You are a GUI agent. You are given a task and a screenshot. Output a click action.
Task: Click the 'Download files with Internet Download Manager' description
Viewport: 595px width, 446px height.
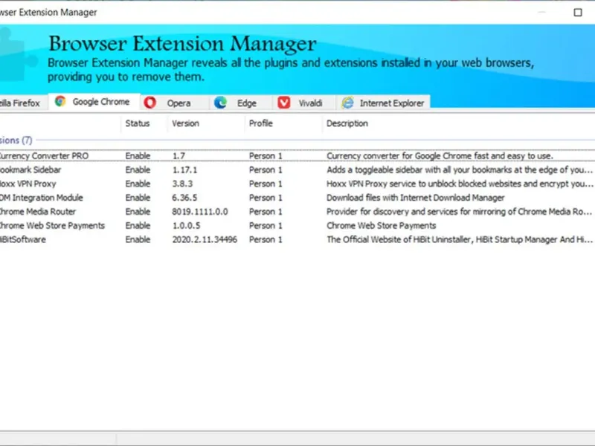416,198
